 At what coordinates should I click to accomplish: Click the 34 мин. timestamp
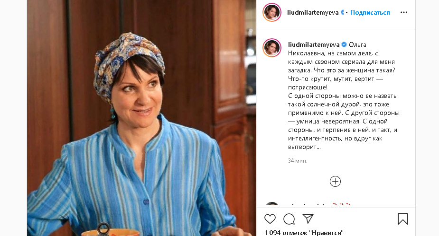[298, 161]
